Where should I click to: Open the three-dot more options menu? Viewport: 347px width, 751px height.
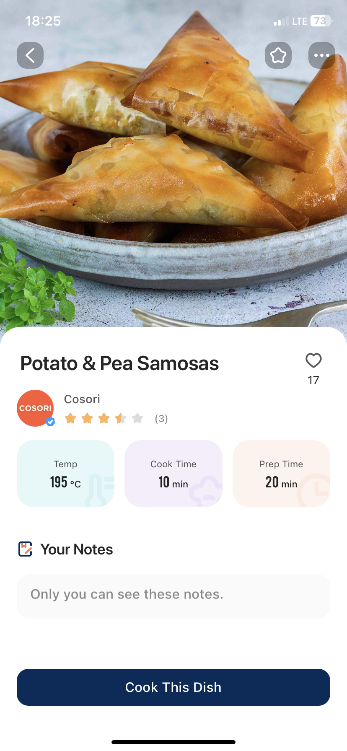coord(321,55)
